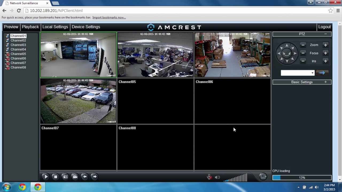The width and height of the screenshot is (342, 192).
Task: Pan camera right with PTZ arrow
Action: click(x=295, y=53)
